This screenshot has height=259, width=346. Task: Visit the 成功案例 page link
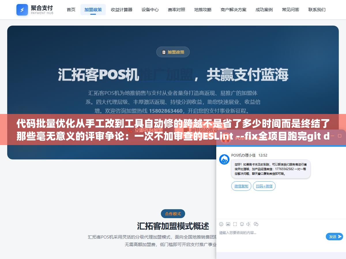[x=264, y=10]
